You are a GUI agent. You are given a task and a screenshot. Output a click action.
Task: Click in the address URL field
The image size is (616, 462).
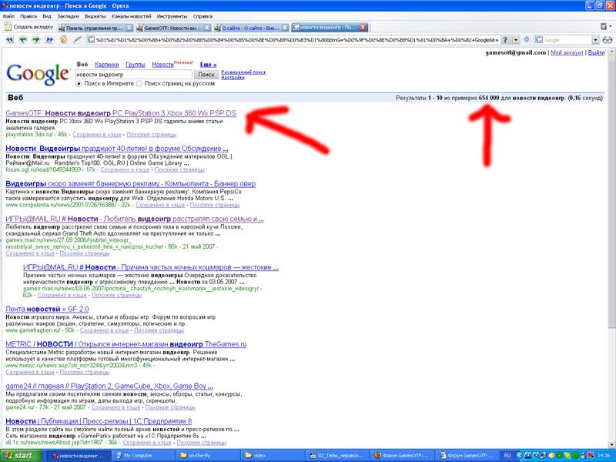297,40
